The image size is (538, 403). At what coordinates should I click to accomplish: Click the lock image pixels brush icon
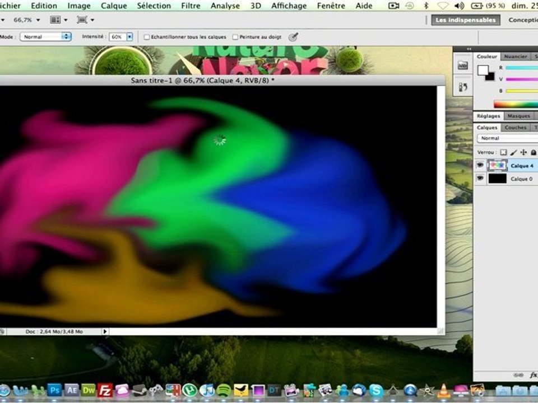[514, 152]
